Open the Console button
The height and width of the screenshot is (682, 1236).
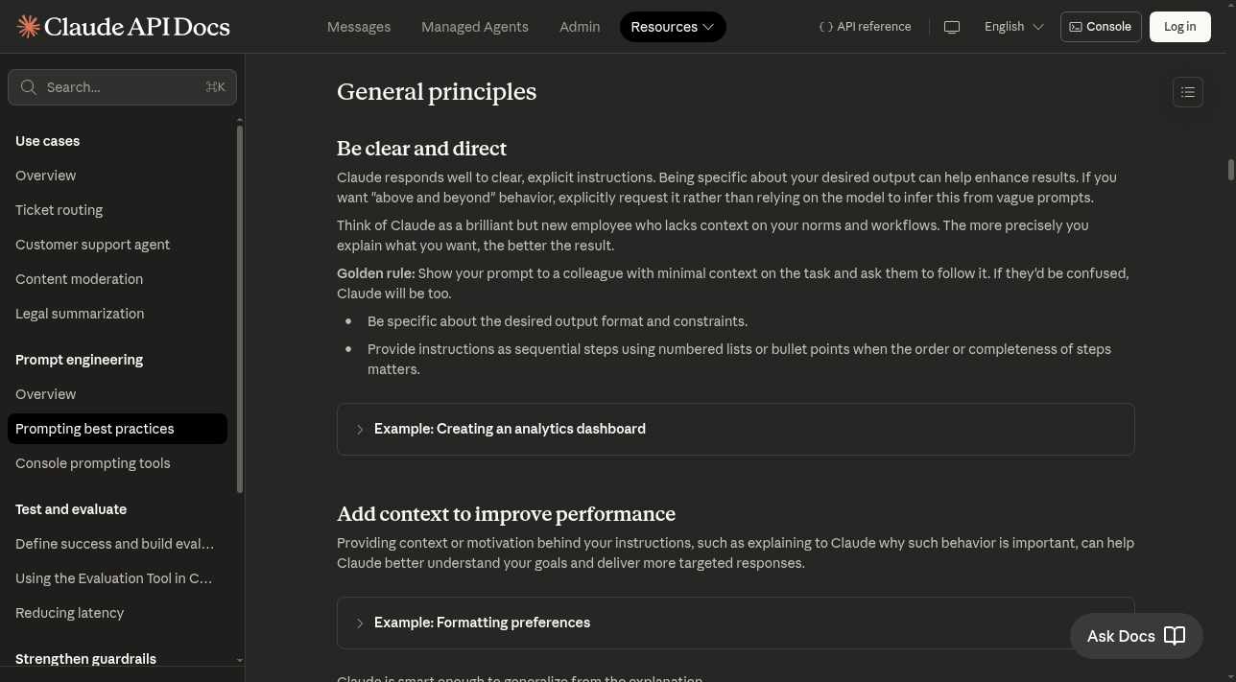click(1101, 27)
